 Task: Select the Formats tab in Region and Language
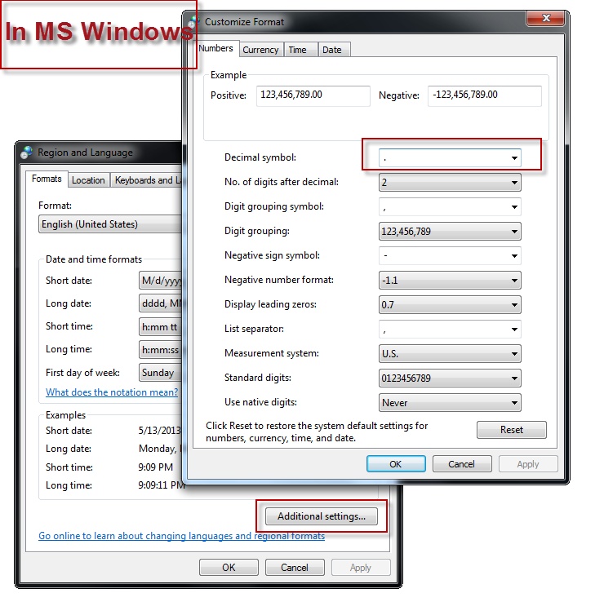point(47,179)
